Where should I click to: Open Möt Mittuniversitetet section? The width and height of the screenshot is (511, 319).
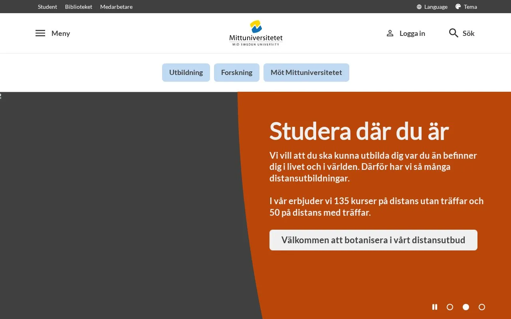pos(306,73)
